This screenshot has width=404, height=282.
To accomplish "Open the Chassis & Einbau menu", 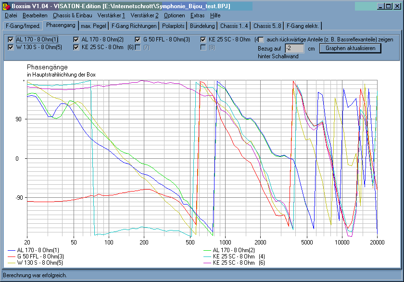I will pyautogui.click(x=72, y=15).
